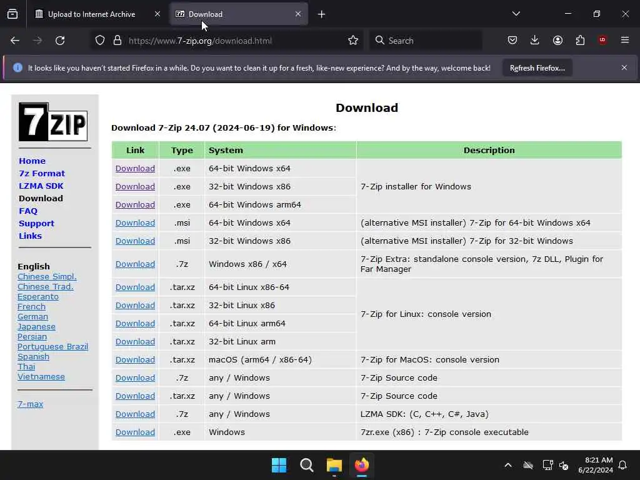
Task: Open Links page in sidebar
Action: pos(30,236)
